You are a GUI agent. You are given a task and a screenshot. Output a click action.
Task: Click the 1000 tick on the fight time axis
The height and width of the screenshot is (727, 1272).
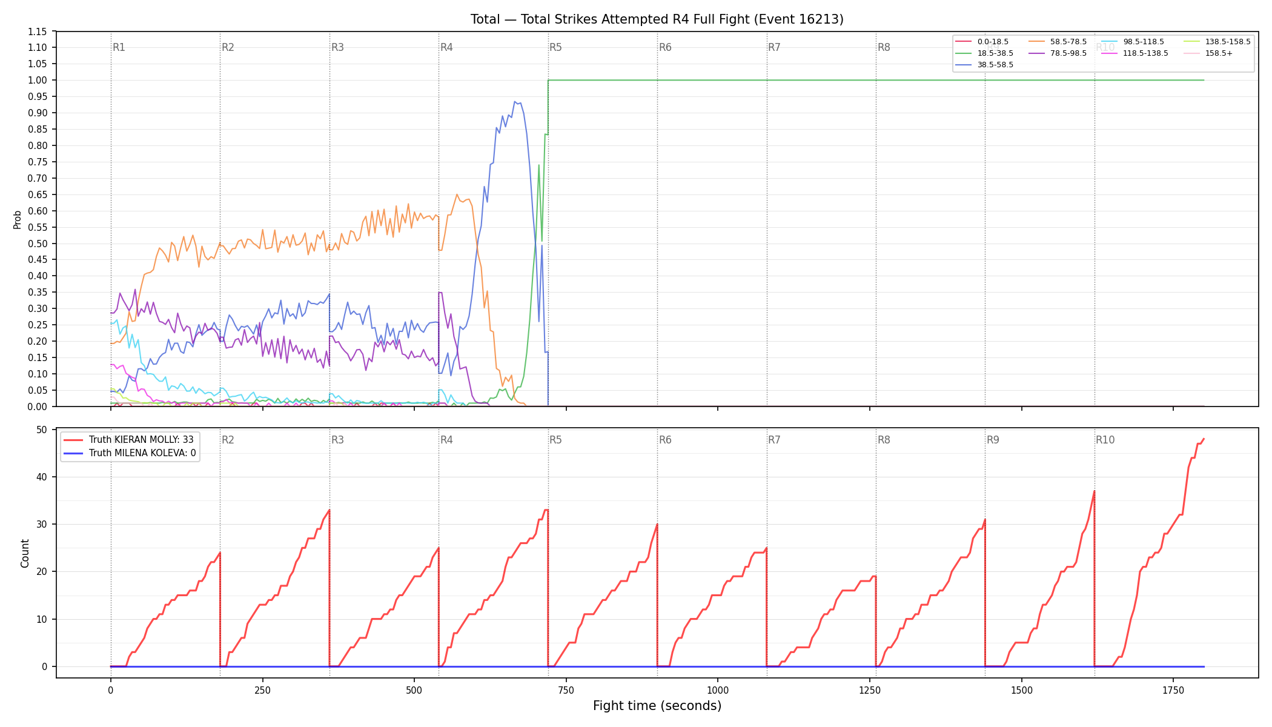click(x=718, y=690)
